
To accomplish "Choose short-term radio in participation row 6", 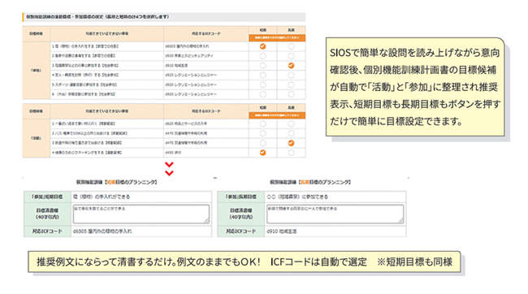I will pos(262,94).
